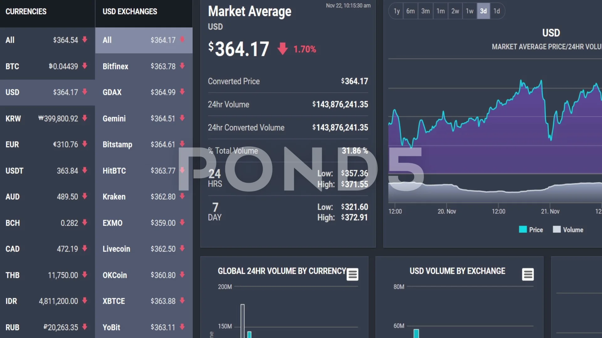Select the 1y time range tab
Screen dimensions: 602x338
tap(396, 11)
